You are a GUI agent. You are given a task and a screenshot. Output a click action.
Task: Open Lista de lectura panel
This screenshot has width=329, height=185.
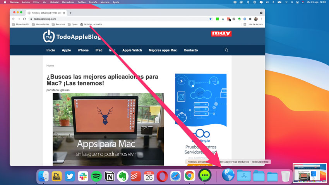pyautogui.click(x=253, y=24)
